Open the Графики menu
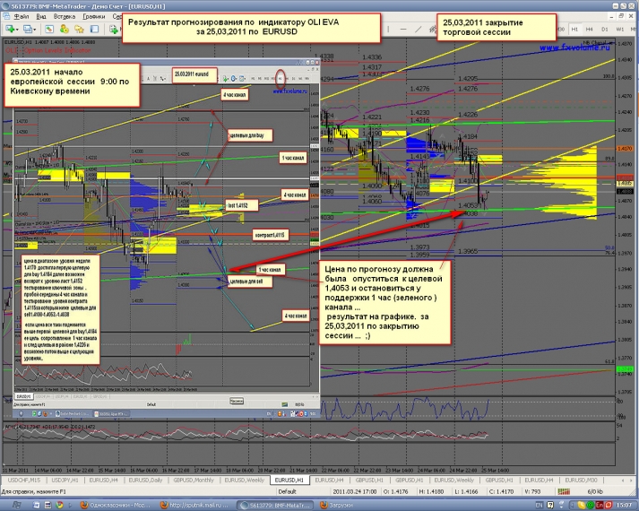Viewport: 639px width, 511px height. pyautogui.click(x=94, y=17)
